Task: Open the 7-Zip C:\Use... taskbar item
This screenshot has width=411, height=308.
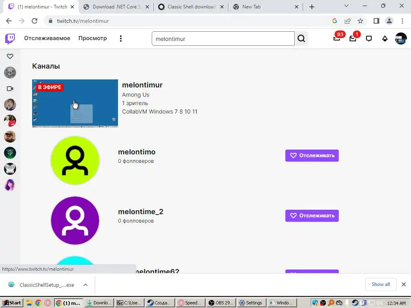Action: click(130, 303)
